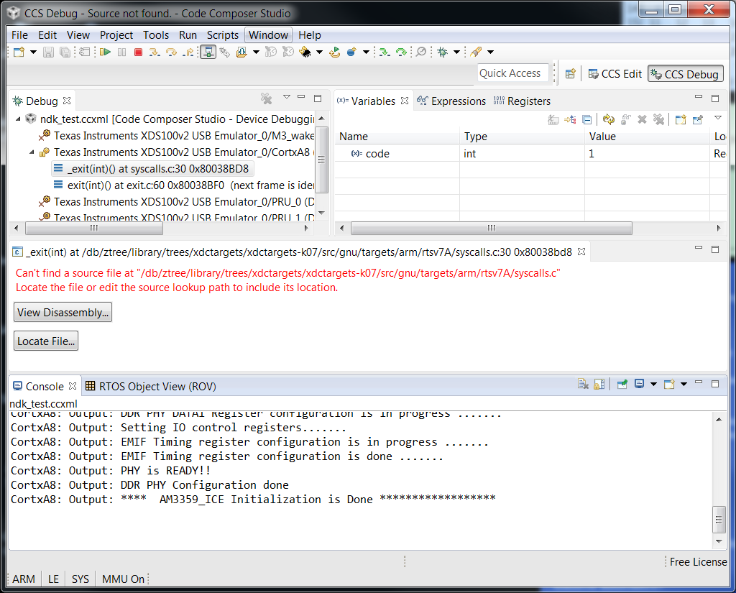Click the Value column header in Variables
Screen dimensions: 736x593
pyautogui.click(x=647, y=137)
